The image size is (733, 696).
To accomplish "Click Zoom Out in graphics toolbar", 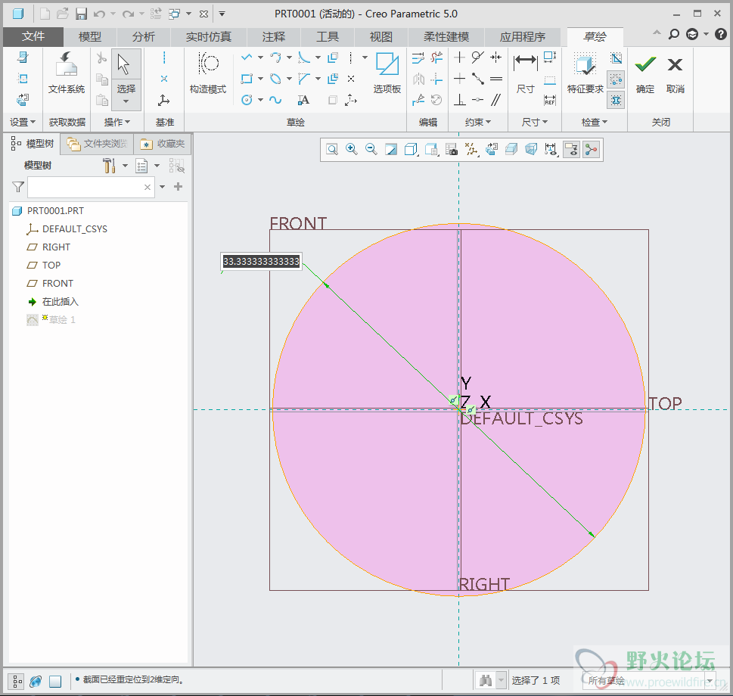I will (371, 149).
